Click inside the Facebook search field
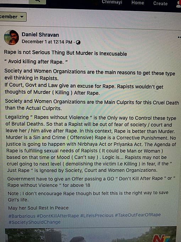Viewport: 181px width, 242px height. tap(14, 1)
